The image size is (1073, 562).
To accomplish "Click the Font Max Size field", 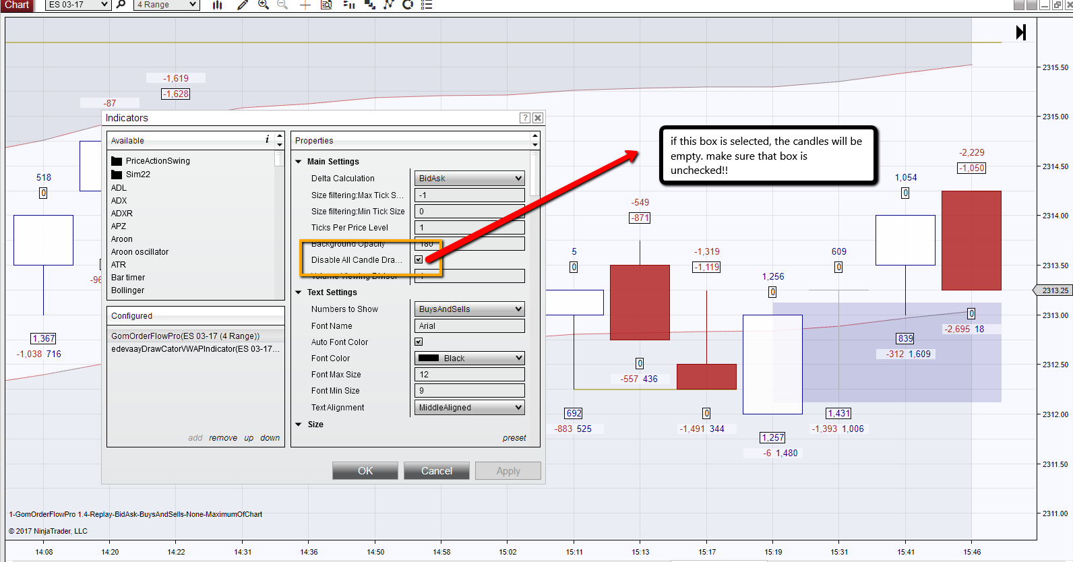I will [x=469, y=375].
